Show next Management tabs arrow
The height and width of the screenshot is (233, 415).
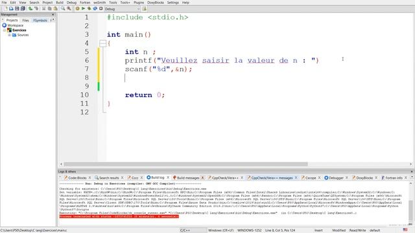point(53,20)
